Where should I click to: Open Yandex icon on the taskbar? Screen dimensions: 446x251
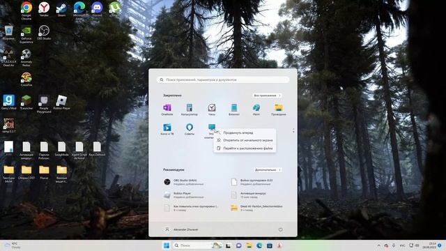(x=279, y=245)
